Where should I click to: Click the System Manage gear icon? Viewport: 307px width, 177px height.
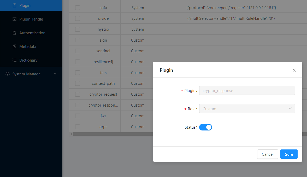pyautogui.click(x=8, y=74)
